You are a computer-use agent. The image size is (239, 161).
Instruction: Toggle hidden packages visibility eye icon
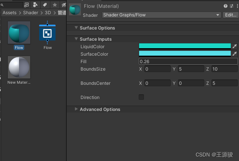[x=64, y=5]
